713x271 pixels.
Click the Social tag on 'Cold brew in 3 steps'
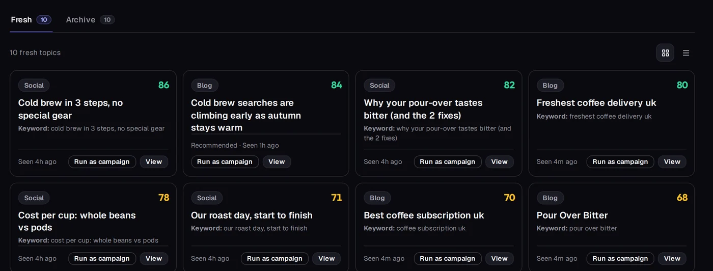[x=34, y=86]
